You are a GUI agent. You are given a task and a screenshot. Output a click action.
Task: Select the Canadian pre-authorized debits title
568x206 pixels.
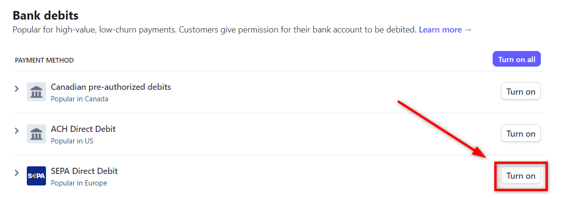click(111, 87)
